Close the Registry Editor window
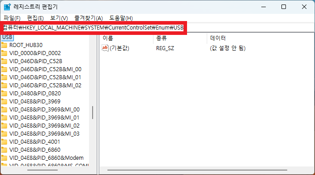Image resolution: width=315 pixels, height=175 pixels. pos(304,7)
